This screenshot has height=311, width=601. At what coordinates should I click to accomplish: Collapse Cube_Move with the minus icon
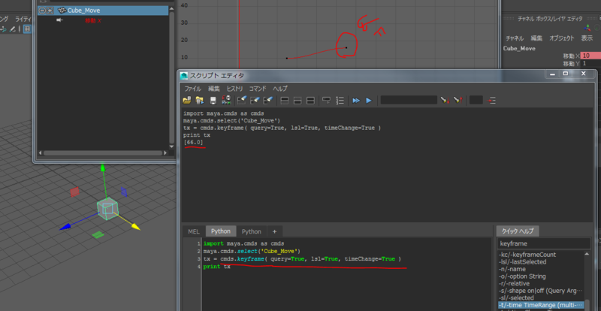pyautogui.click(x=43, y=11)
